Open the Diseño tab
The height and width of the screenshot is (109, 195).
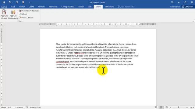pyautogui.click(x=31, y=7)
